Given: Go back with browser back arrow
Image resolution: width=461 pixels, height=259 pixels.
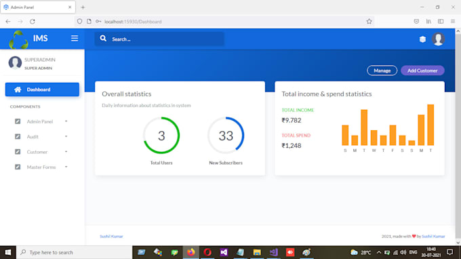Looking at the screenshot, I should [x=8, y=22].
